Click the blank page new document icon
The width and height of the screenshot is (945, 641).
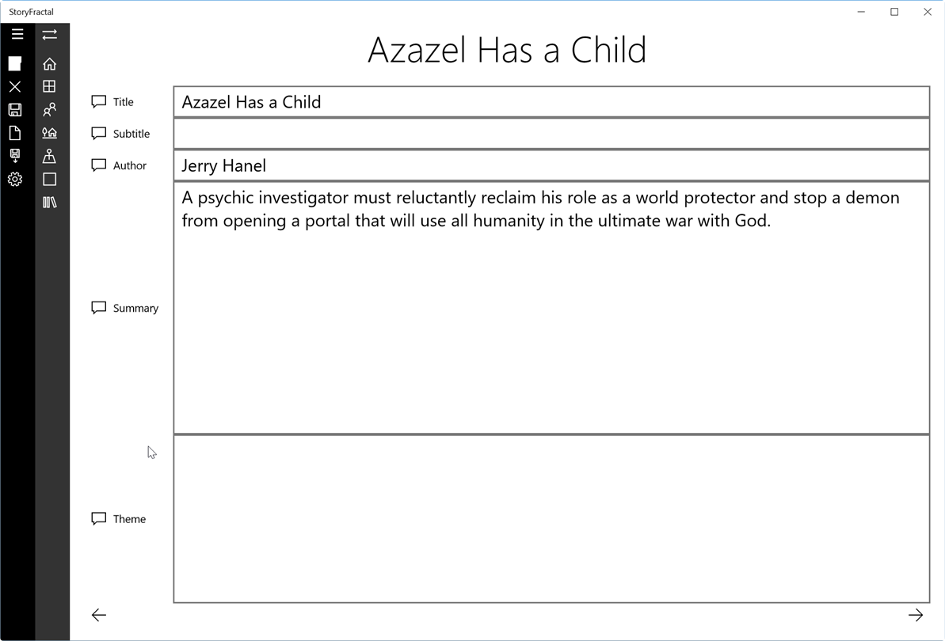[x=15, y=132]
